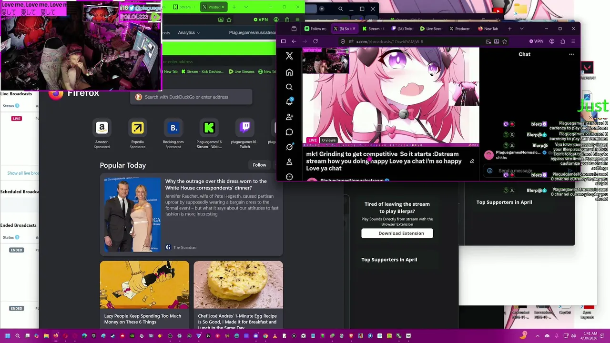Image resolution: width=610 pixels, height=343 pixels.
Task: Open tab overview icon left of tabs
Action: 294,29
